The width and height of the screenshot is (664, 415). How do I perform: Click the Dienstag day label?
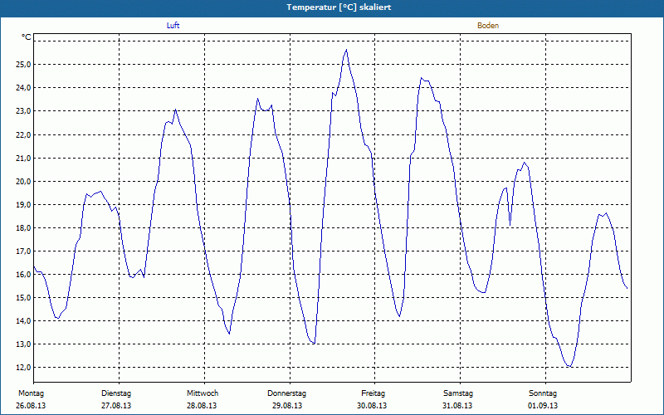pyautogui.click(x=116, y=393)
